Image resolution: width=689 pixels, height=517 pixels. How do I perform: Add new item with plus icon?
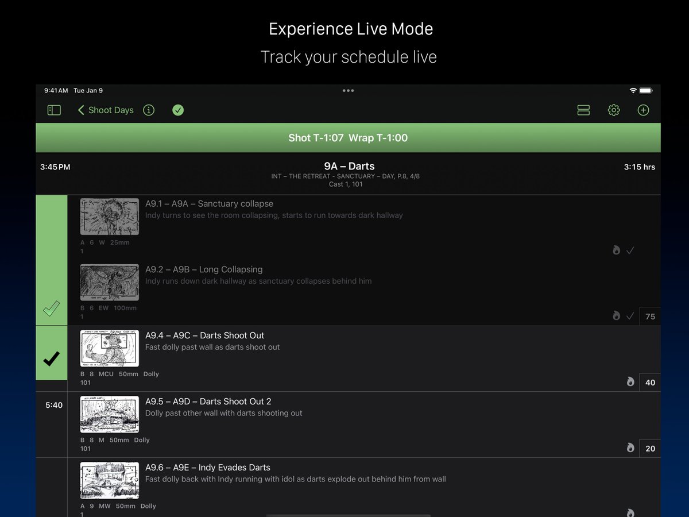[643, 110]
